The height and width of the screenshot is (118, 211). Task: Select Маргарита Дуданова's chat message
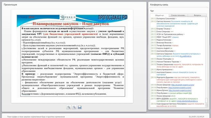178,80
